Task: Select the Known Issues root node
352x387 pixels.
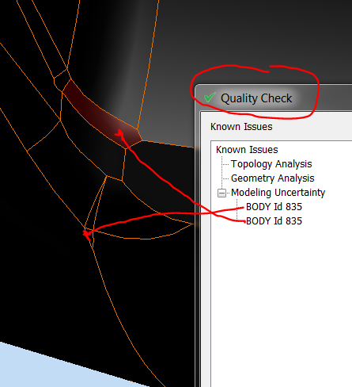Action: tap(247, 150)
